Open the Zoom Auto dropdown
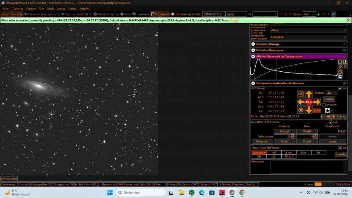 [x=309, y=14]
